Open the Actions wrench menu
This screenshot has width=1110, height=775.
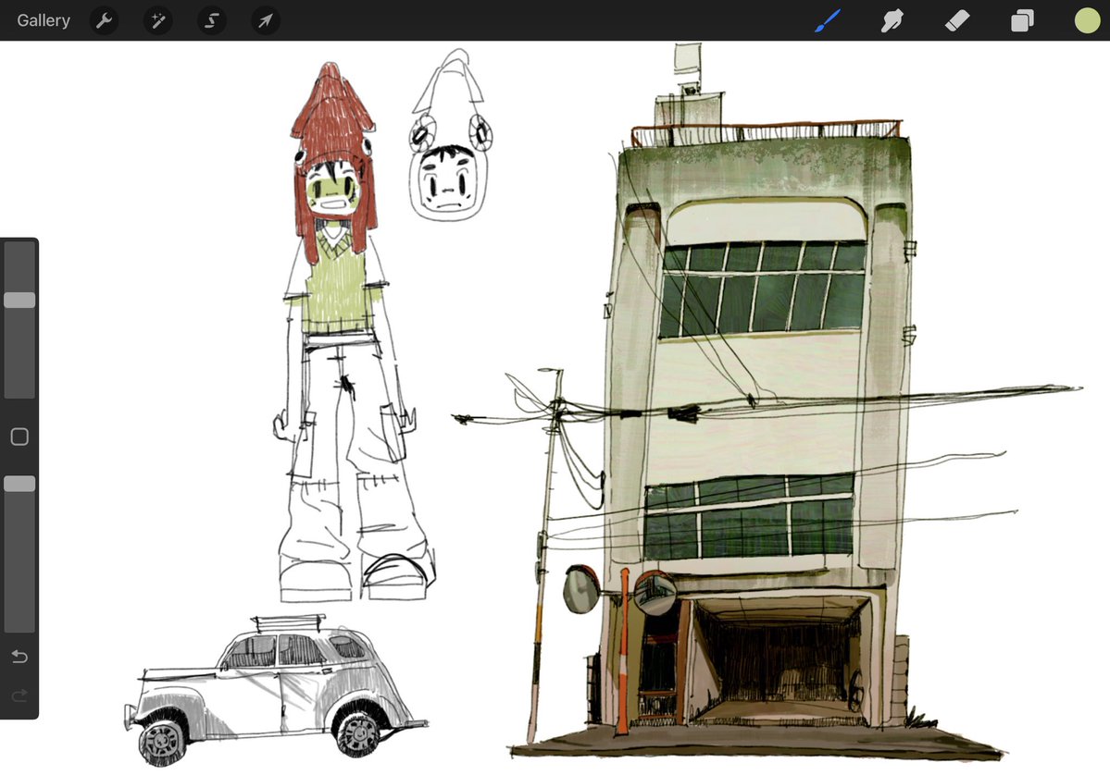click(x=104, y=20)
